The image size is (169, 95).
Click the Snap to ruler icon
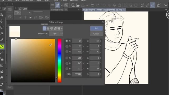click(x=142, y=5)
